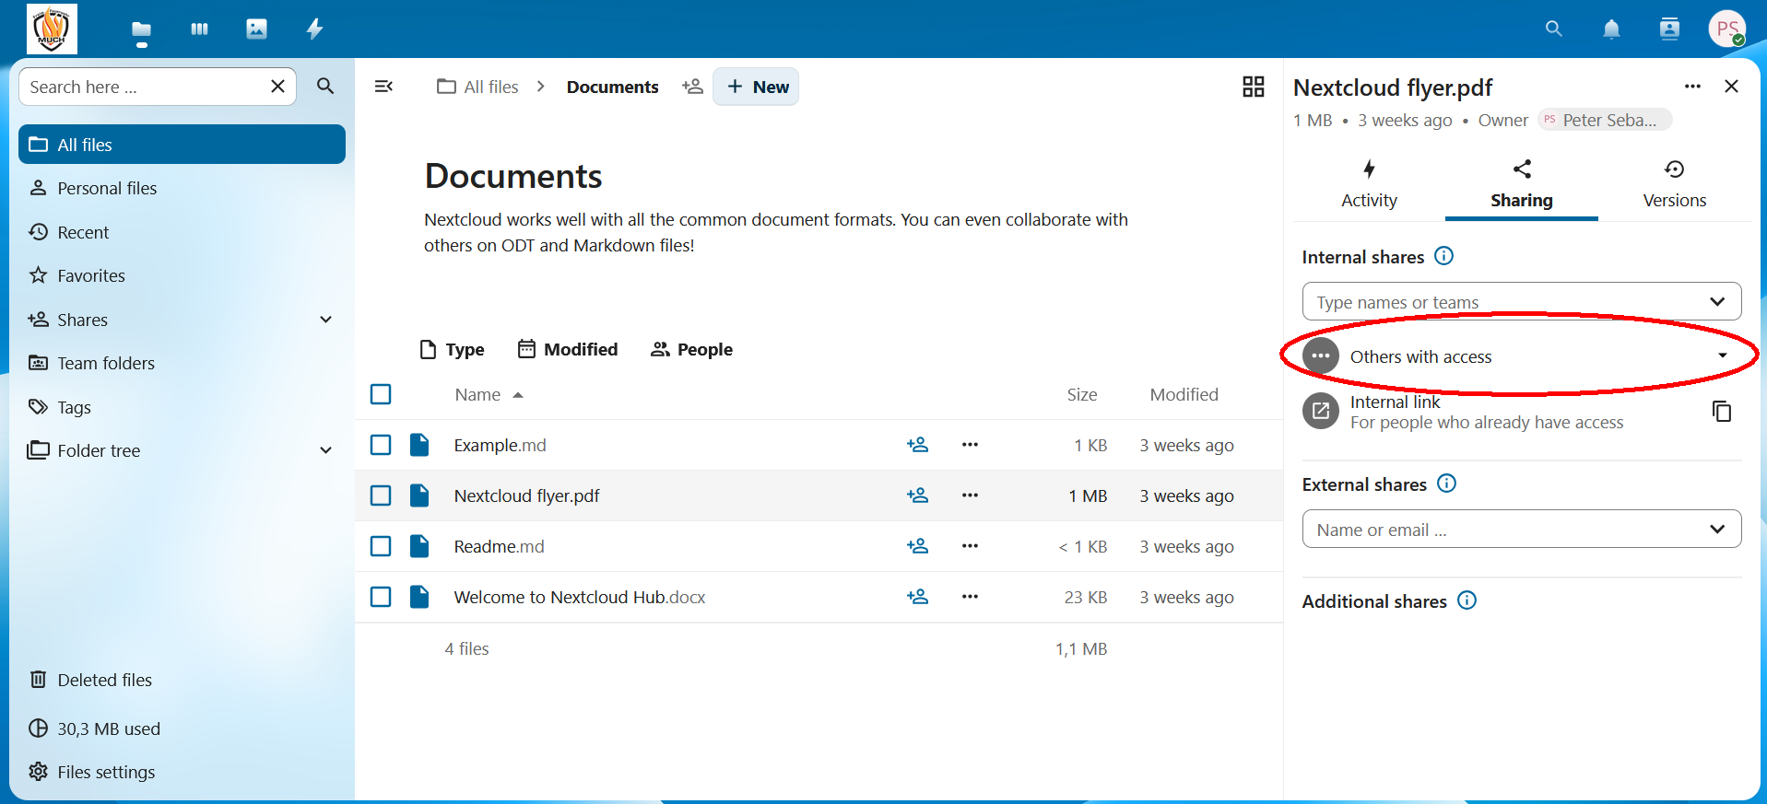Open notifications bell icon
Image resolution: width=1767 pixels, height=804 pixels.
click(x=1611, y=29)
